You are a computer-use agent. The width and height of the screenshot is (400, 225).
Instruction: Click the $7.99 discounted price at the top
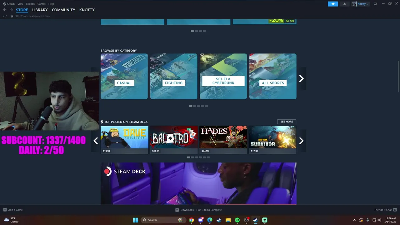click(x=290, y=21)
